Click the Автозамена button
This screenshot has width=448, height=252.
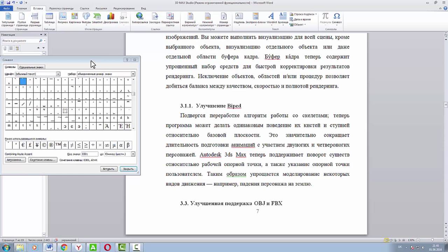point(15,160)
